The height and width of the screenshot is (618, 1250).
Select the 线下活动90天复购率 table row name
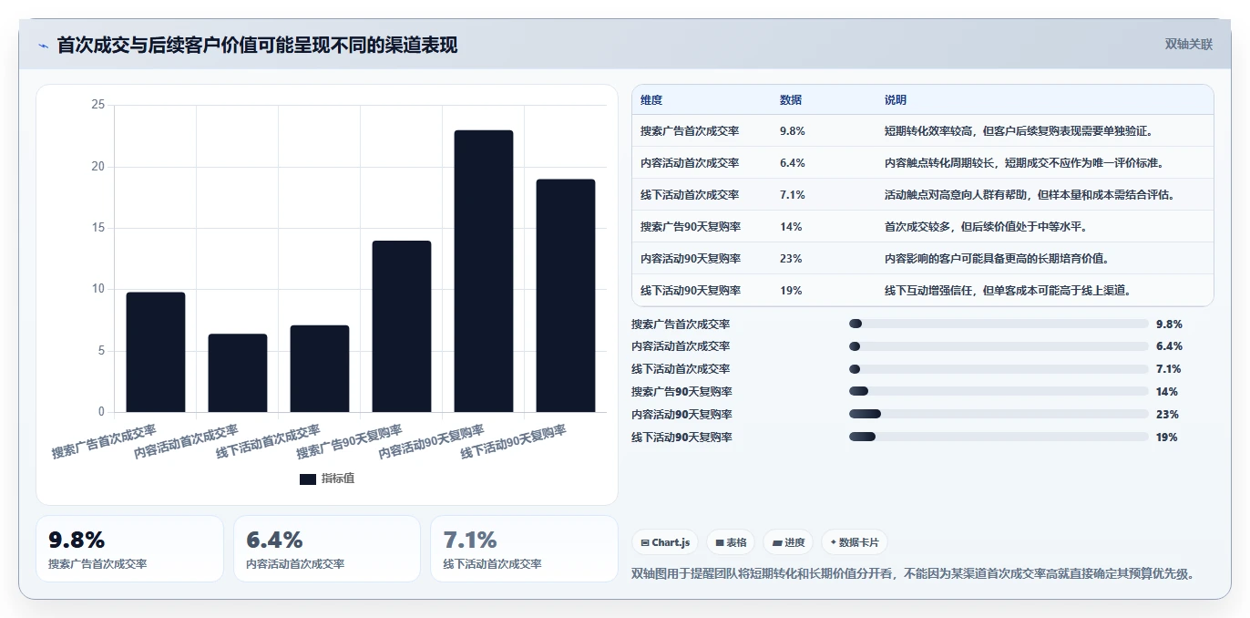click(691, 291)
